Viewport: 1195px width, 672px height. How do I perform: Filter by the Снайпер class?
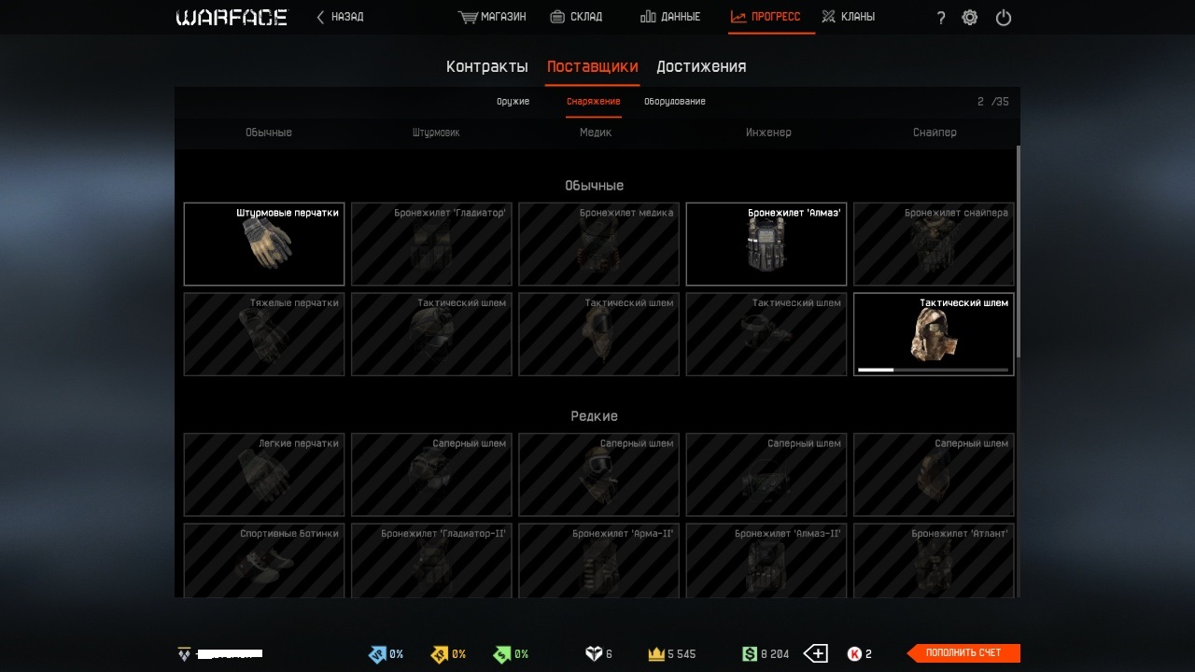point(935,133)
